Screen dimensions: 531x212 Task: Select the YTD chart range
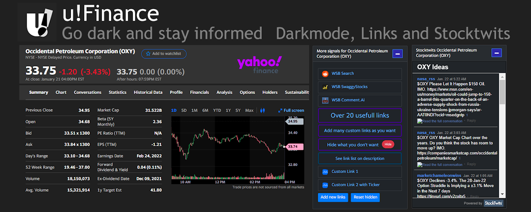click(x=217, y=111)
